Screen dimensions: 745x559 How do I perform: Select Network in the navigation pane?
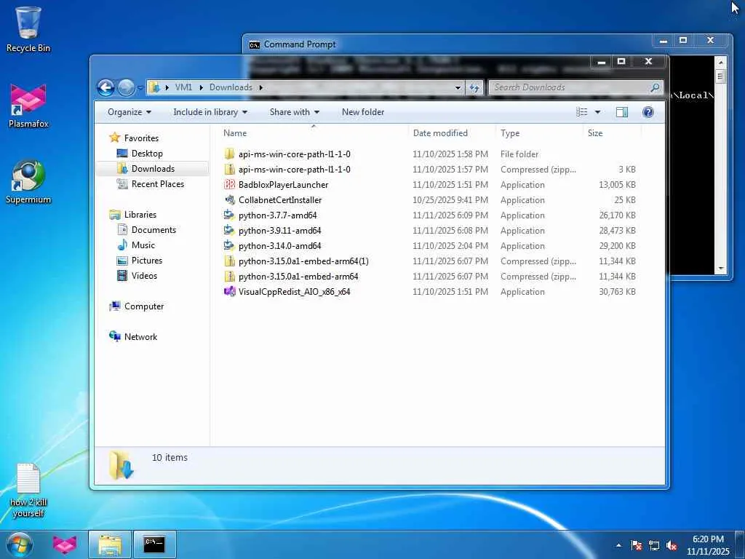coord(140,336)
